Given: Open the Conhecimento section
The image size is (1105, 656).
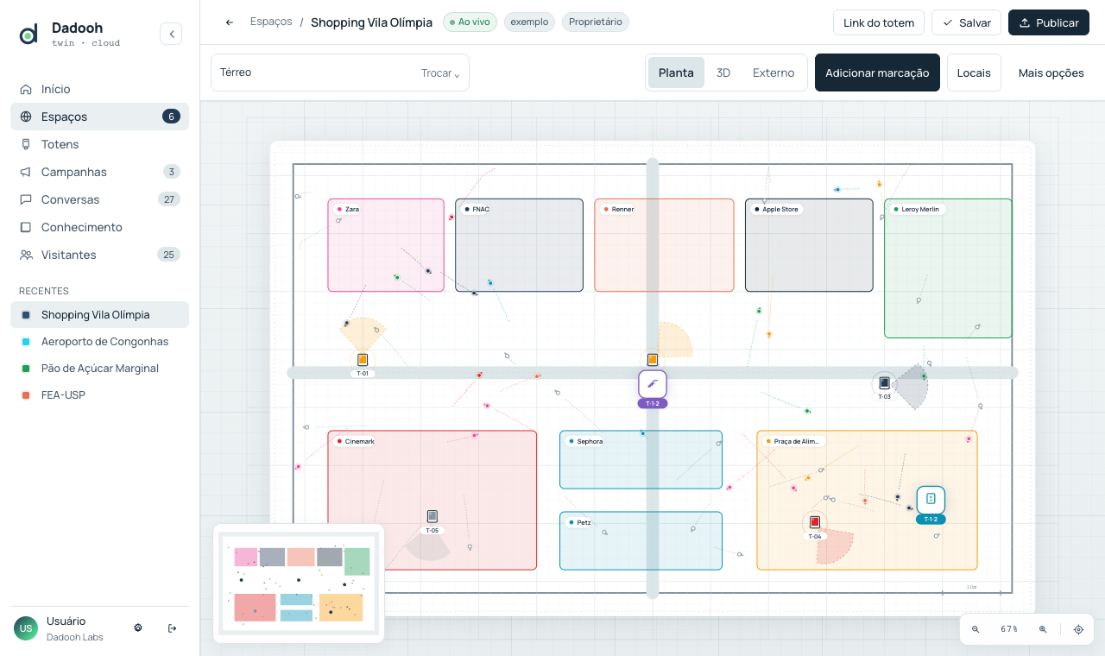Looking at the screenshot, I should point(99,227).
